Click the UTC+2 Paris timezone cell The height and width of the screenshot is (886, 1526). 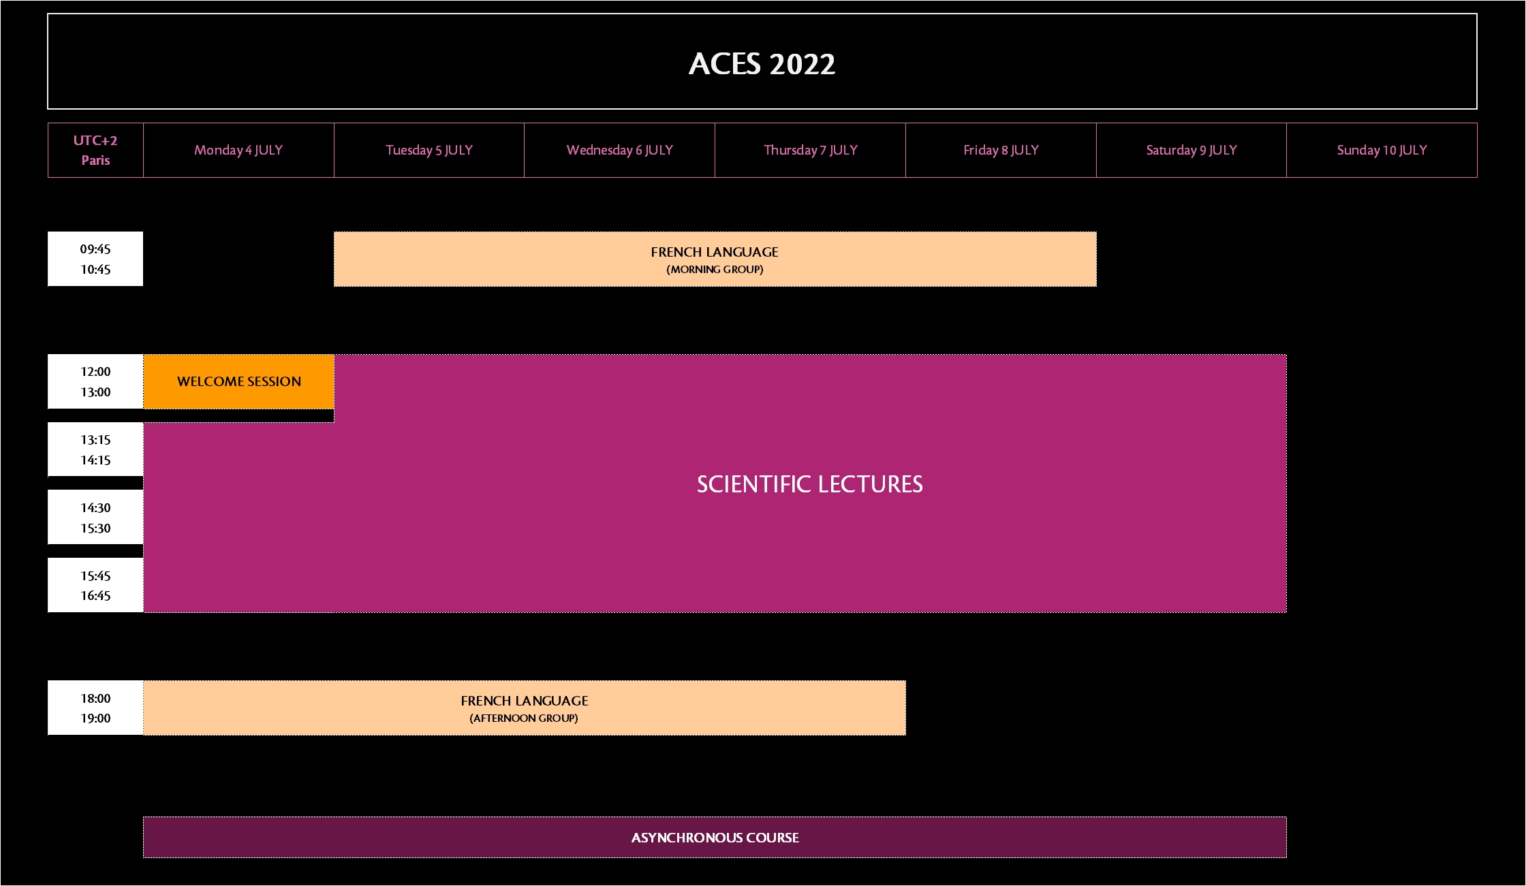click(95, 151)
